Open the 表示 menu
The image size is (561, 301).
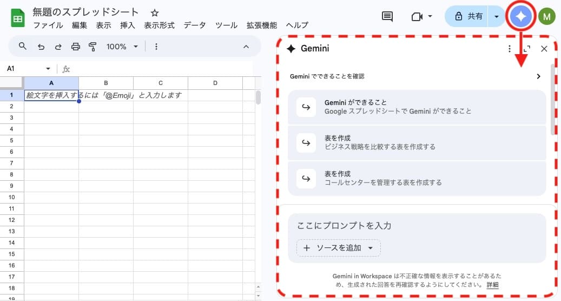(103, 25)
